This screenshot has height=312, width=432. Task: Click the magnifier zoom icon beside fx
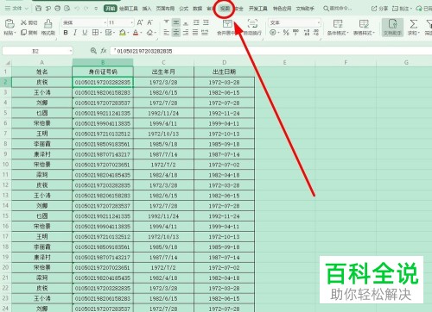pyautogui.click(x=93, y=51)
